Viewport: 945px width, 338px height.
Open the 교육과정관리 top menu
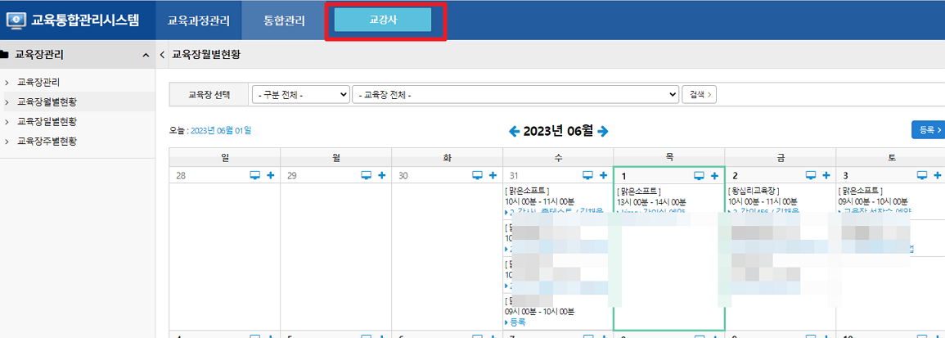click(199, 20)
